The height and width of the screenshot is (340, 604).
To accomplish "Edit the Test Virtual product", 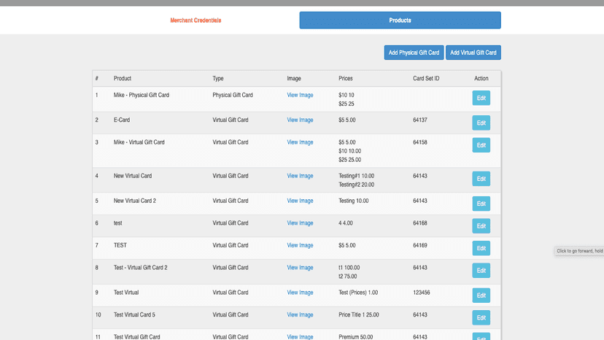I will 481,295.
